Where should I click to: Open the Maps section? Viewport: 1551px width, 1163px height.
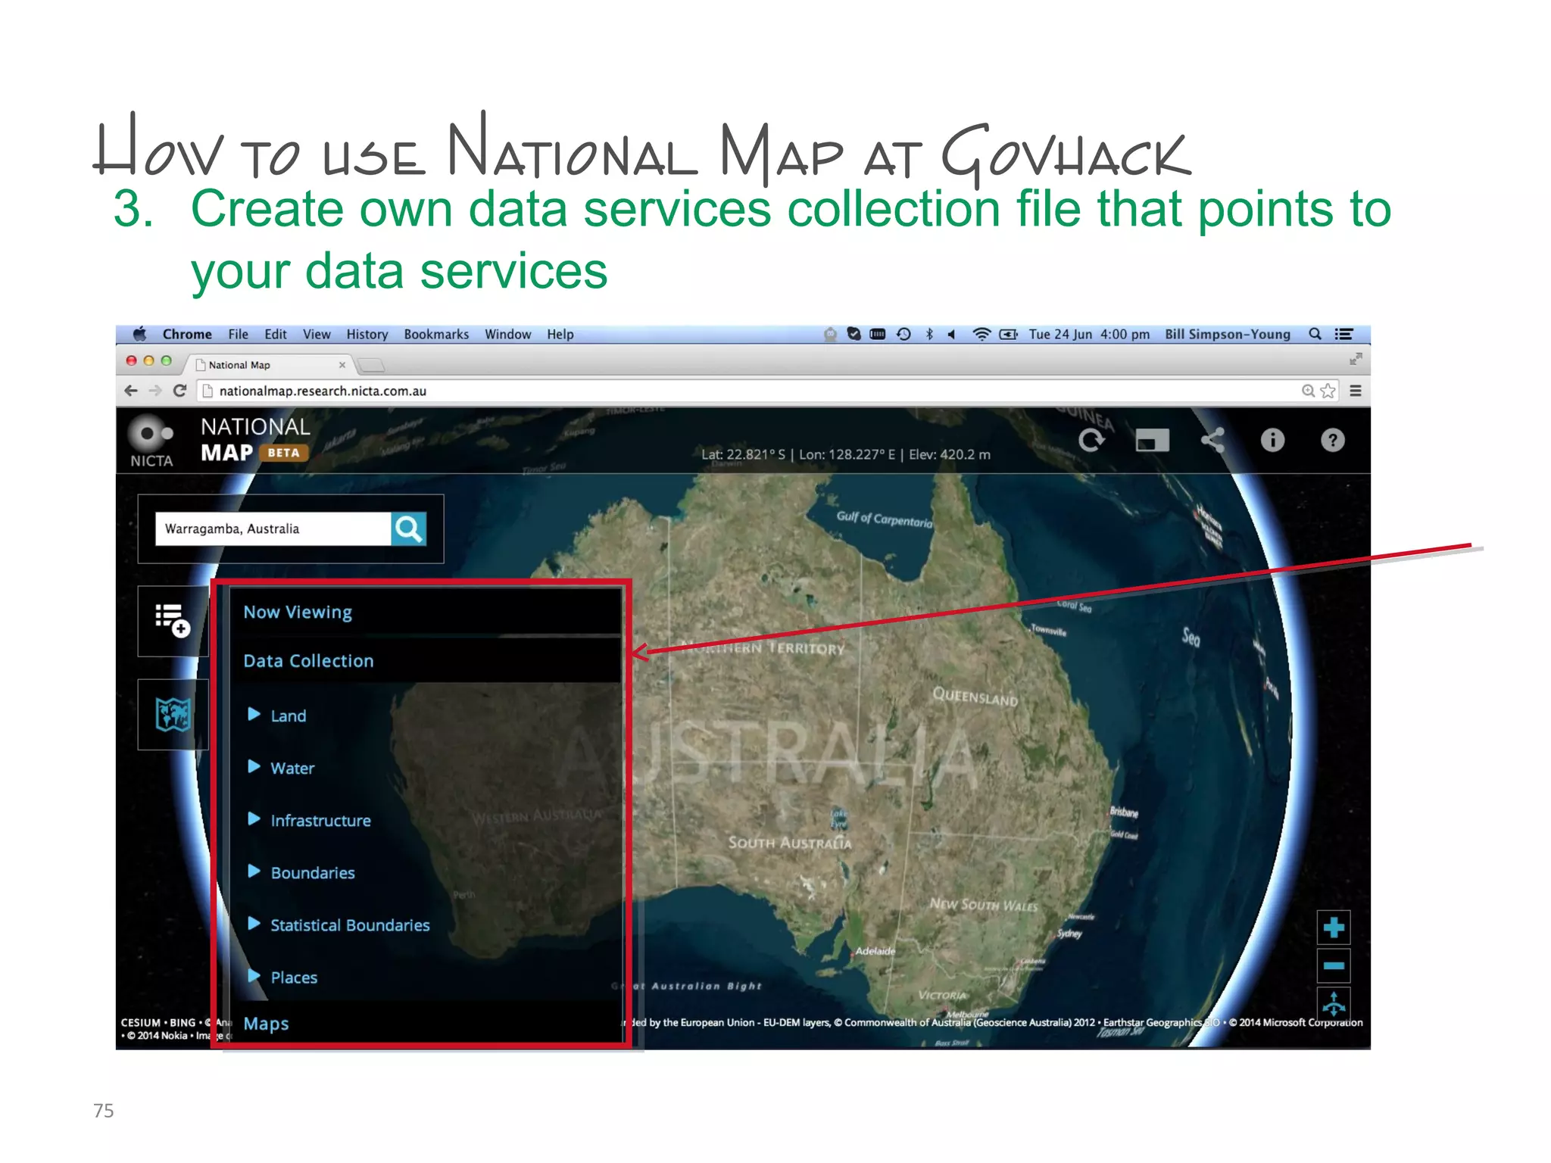266,1024
